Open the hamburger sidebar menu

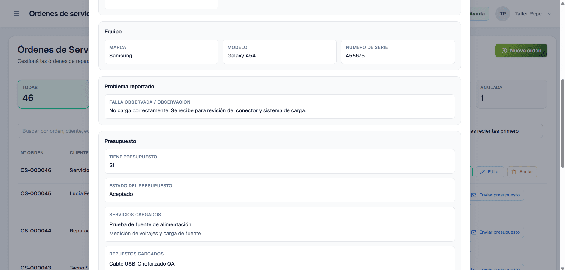tap(16, 14)
